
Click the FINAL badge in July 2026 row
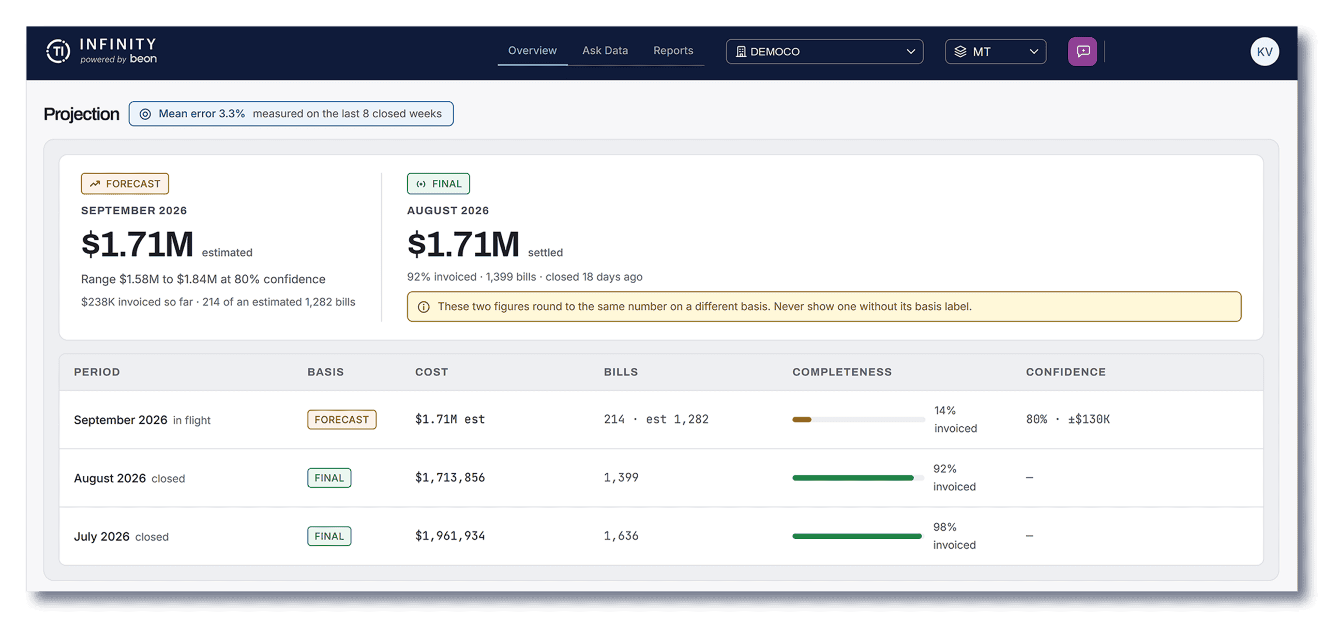tap(329, 536)
